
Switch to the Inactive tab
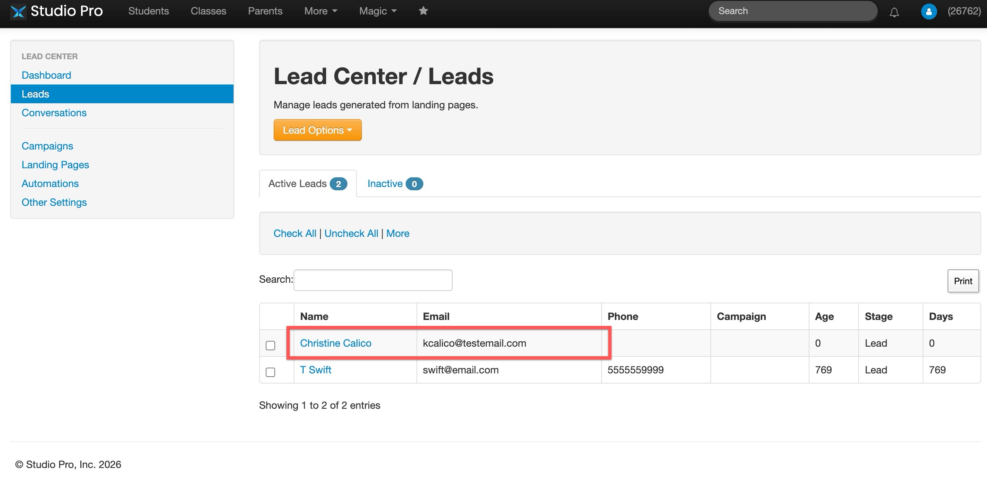coord(395,184)
